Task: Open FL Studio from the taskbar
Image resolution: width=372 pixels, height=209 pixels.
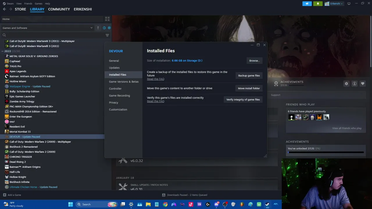Action: 242,204
